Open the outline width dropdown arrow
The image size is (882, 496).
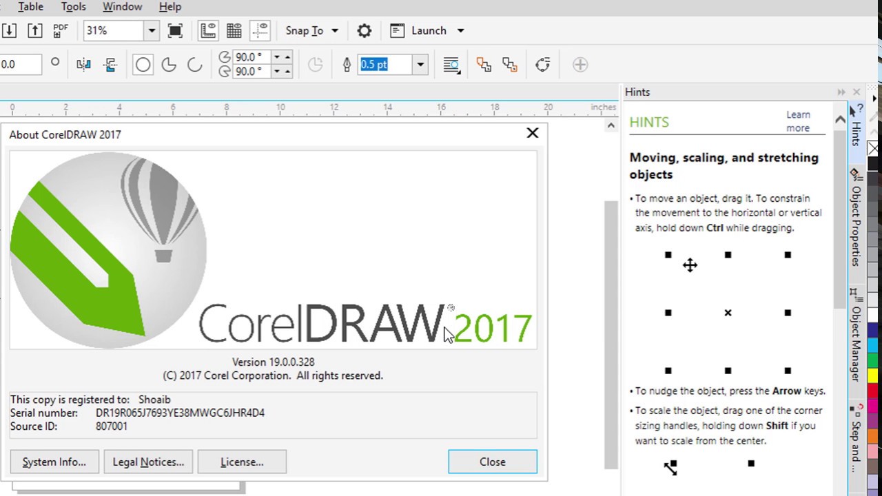click(420, 65)
